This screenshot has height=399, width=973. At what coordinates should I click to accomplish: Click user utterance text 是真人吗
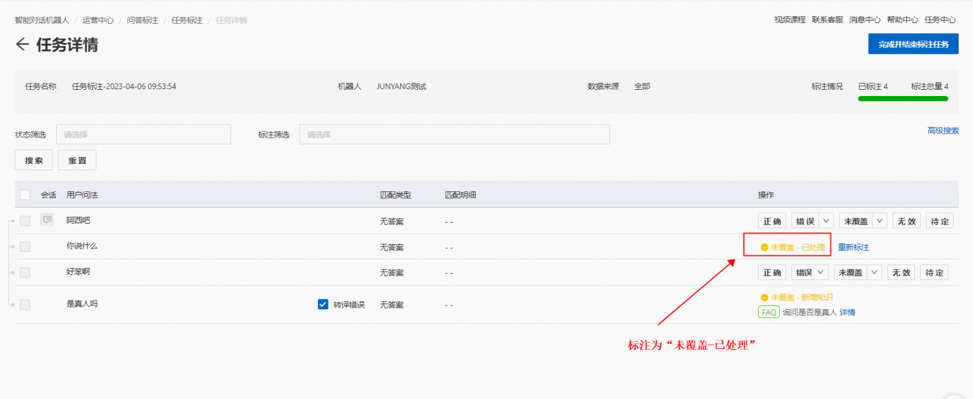82,304
